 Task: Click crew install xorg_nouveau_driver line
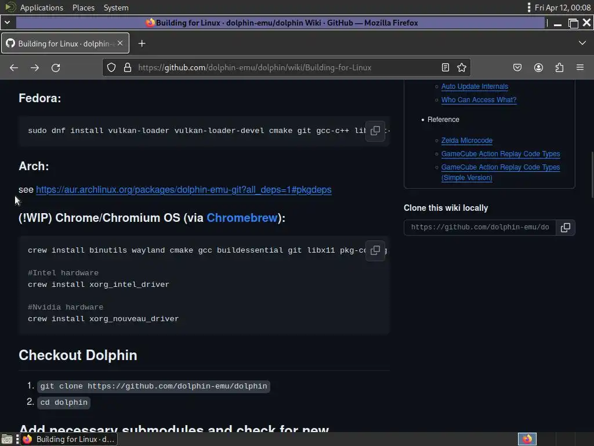click(x=103, y=319)
